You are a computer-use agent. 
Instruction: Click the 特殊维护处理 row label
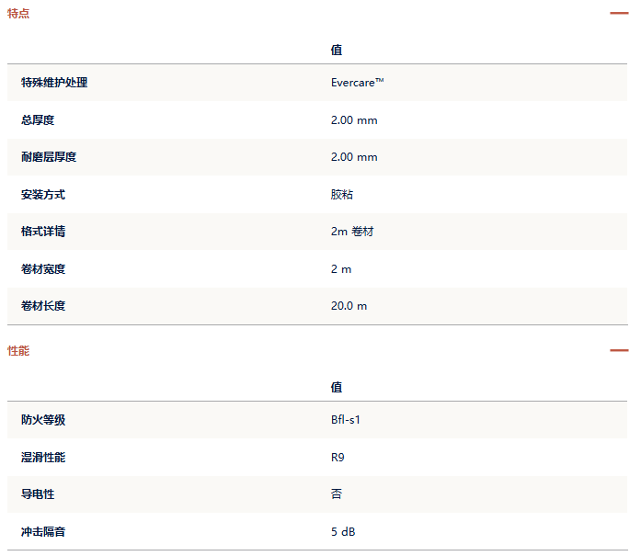pos(54,83)
